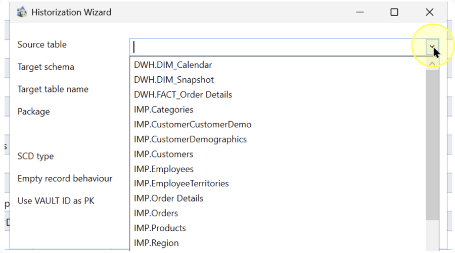Pick IMP.Orders from the dropdown

[278, 213]
